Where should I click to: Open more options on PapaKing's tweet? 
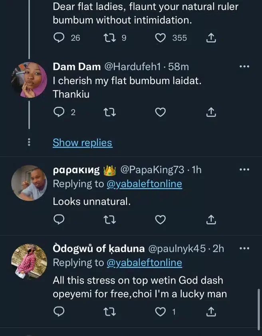pos(244,170)
